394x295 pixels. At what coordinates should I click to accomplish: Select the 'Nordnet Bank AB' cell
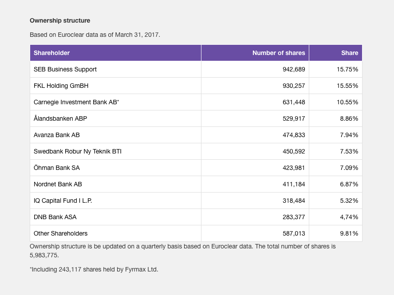click(116, 184)
